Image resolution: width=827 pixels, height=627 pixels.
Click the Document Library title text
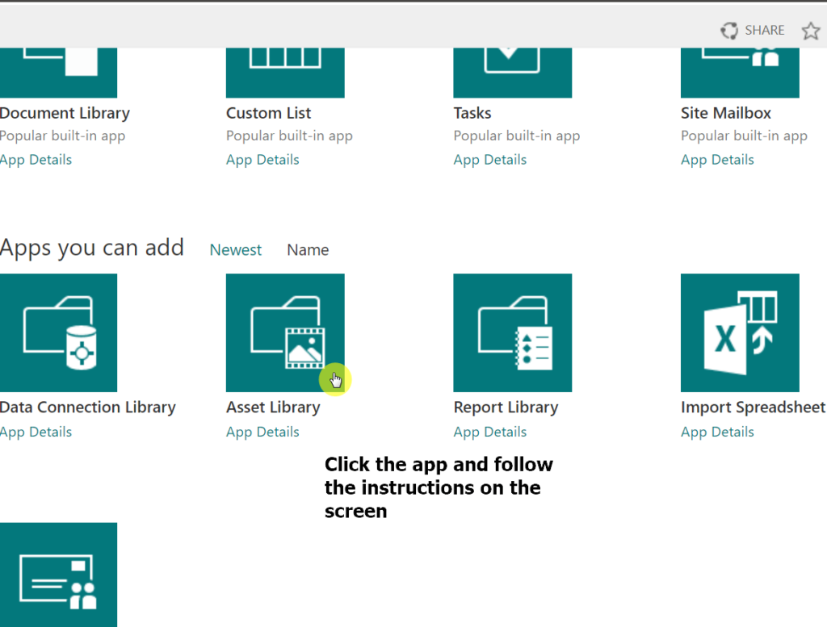point(65,113)
